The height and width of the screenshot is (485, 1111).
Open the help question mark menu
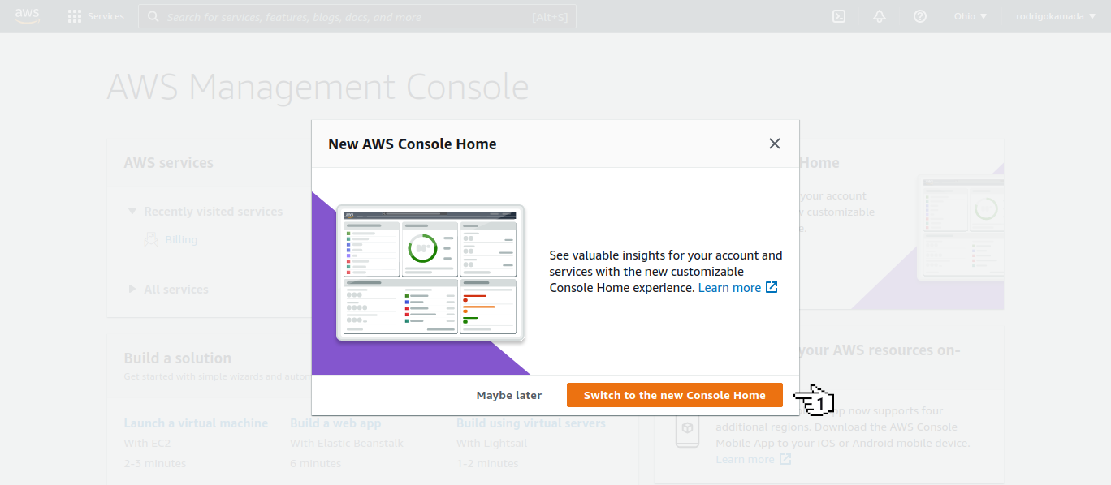[x=920, y=16]
